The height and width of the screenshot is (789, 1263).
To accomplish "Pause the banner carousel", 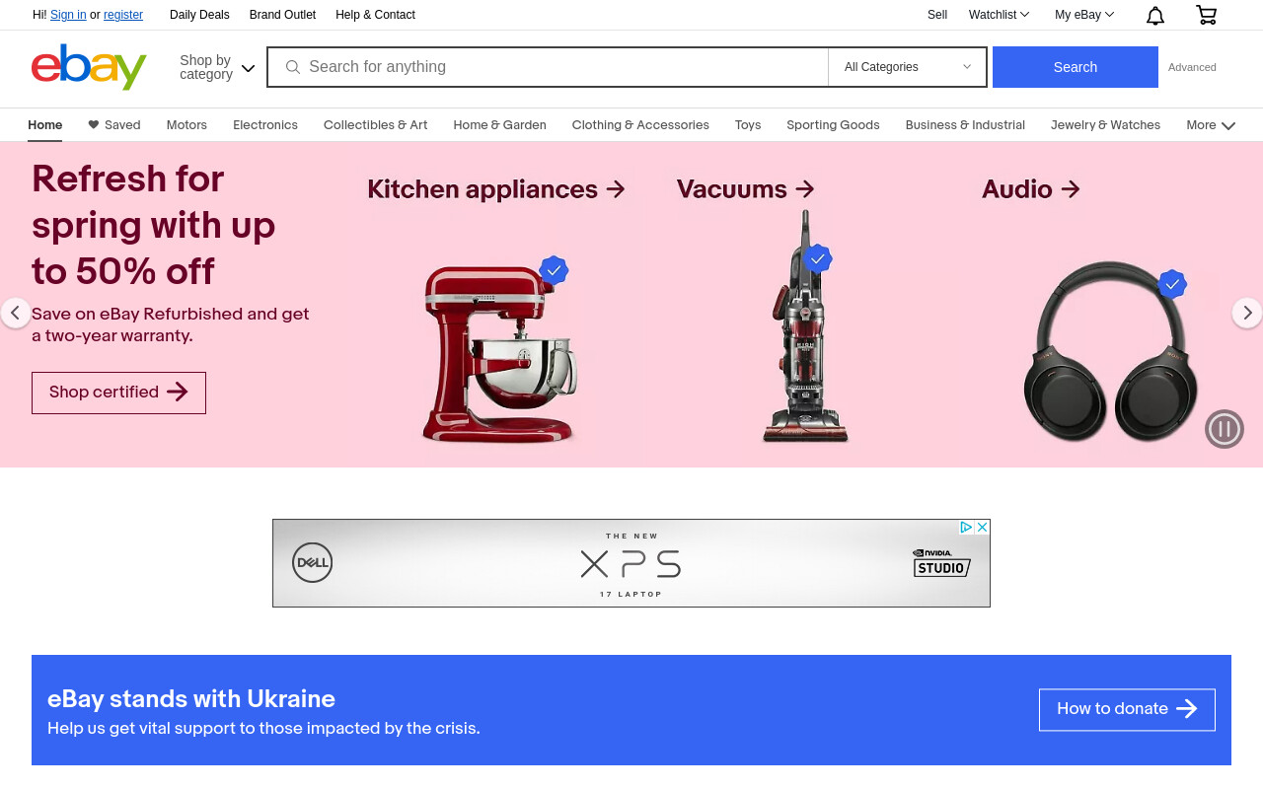I will (x=1225, y=429).
